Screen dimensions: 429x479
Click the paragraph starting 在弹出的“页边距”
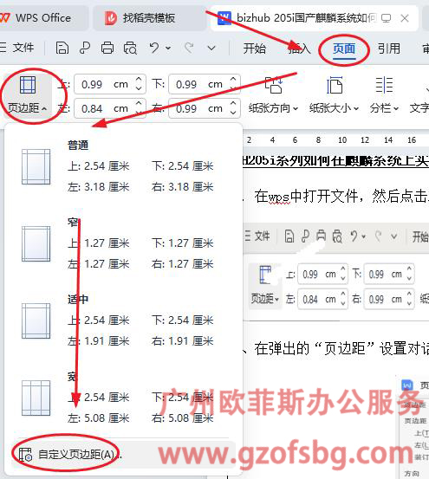[341, 348]
